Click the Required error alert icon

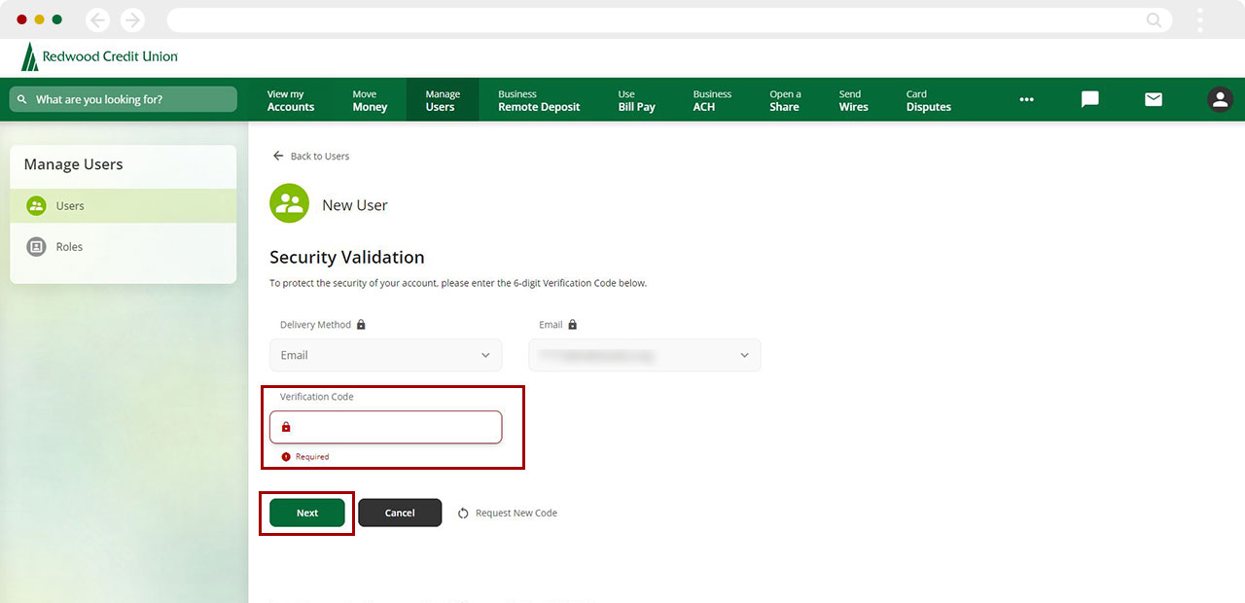pos(284,456)
